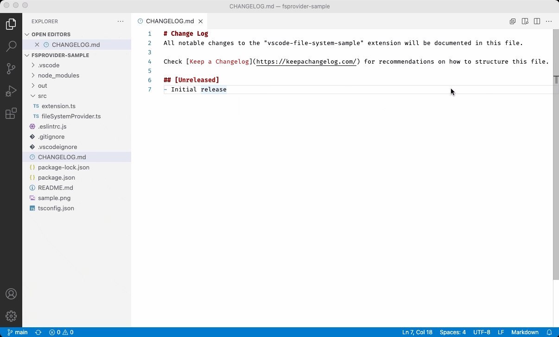
Task: Open the Search view in the activity bar
Action: pos(11,46)
